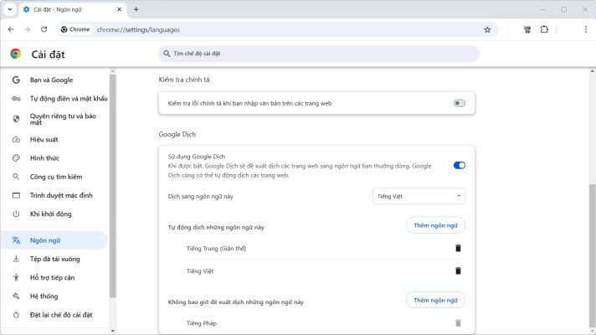Click the translate icon beside Ngôn ngữ

tap(16, 240)
